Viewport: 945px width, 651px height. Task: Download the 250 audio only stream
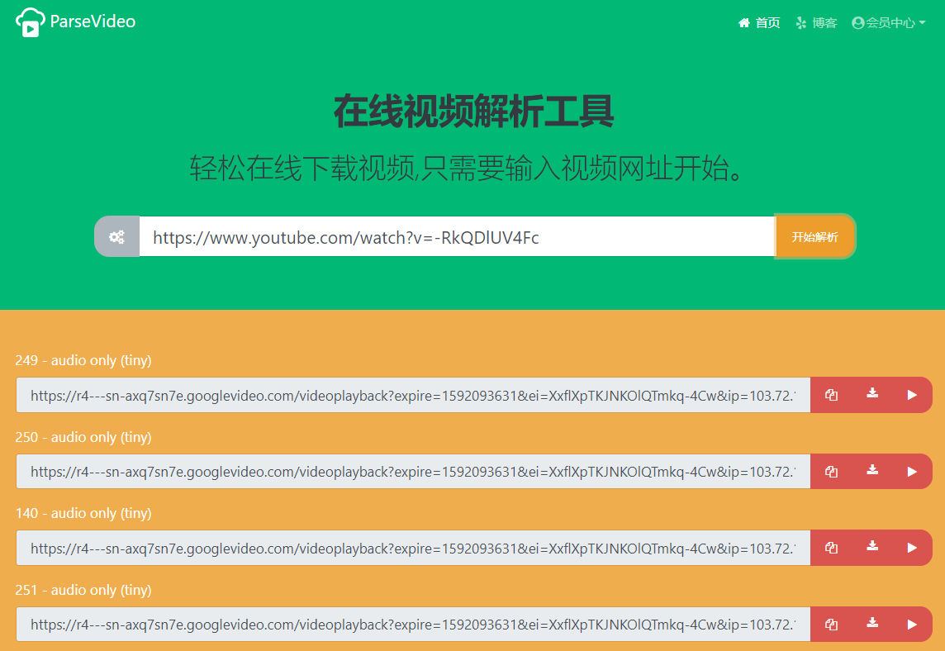pos(871,471)
